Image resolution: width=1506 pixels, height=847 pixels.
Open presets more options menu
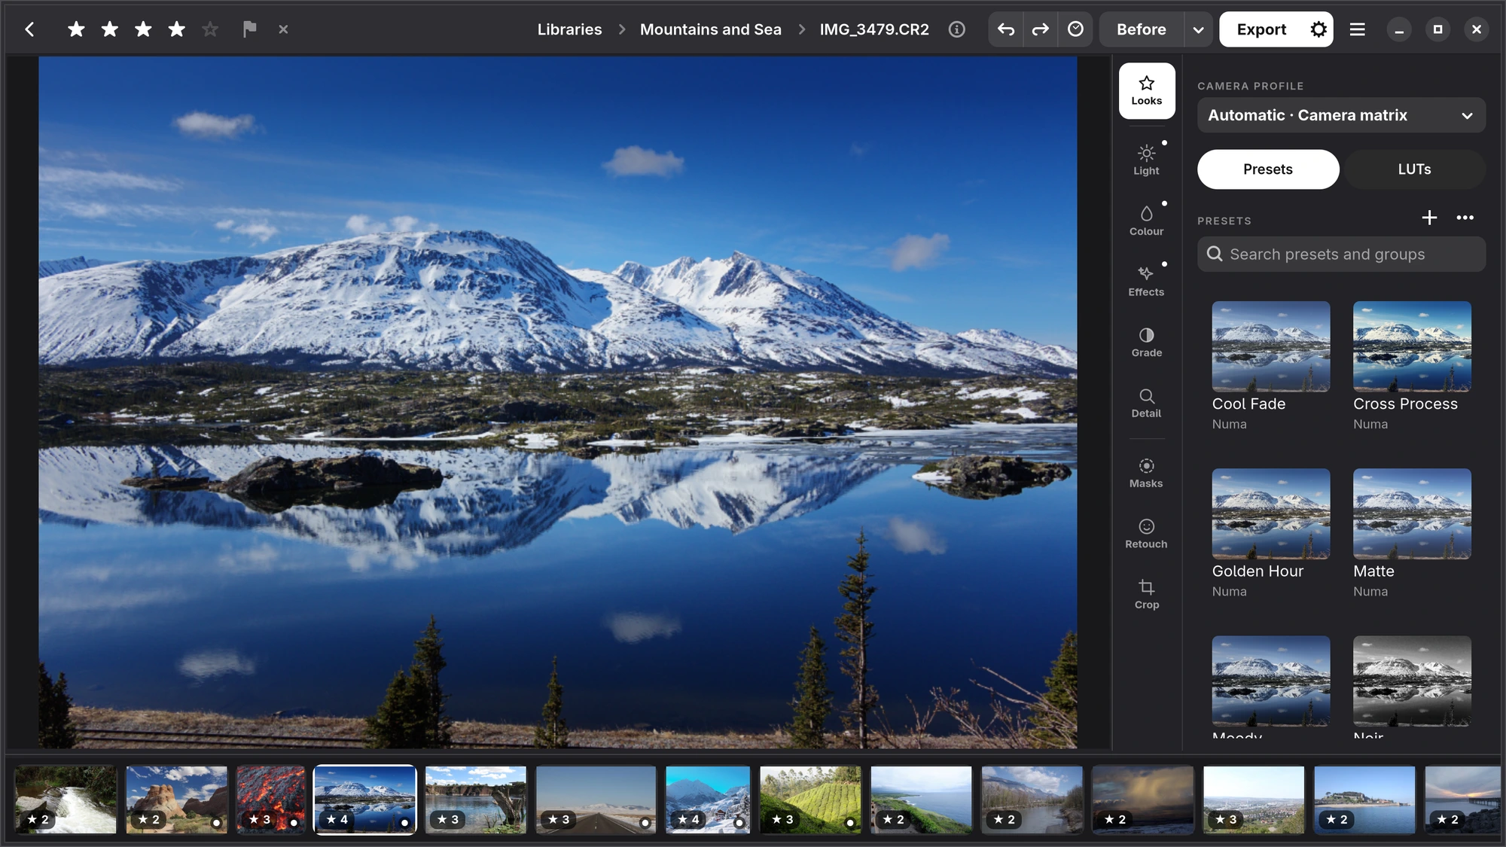1465,218
